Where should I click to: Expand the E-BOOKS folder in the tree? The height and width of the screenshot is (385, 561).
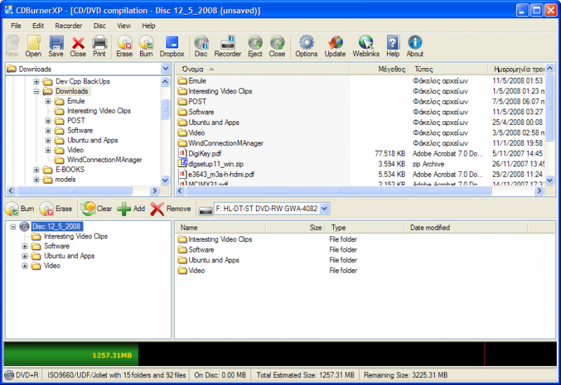(36, 170)
